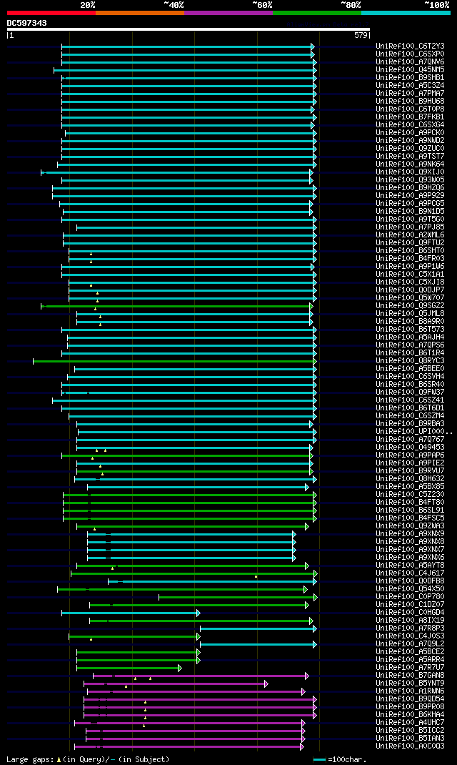Select label UniRef100_Q0DJP7
The image size is (457, 765).
point(410,290)
